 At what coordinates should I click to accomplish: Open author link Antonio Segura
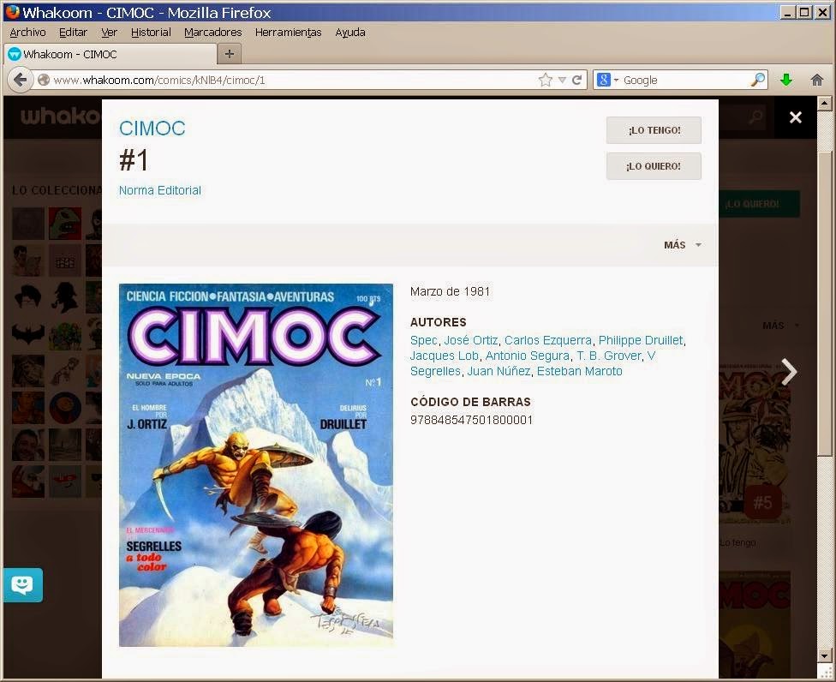click(x=528, y=356)
